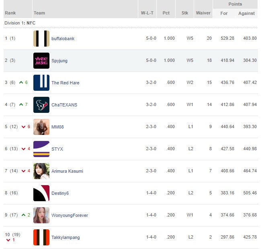Click ChaTEXANS Texans logo
The height and width of the screenshot is (249, 262).
41,105
